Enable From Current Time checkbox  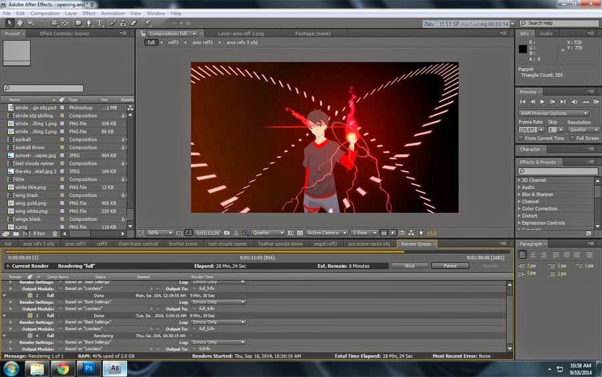coord(521,139)
